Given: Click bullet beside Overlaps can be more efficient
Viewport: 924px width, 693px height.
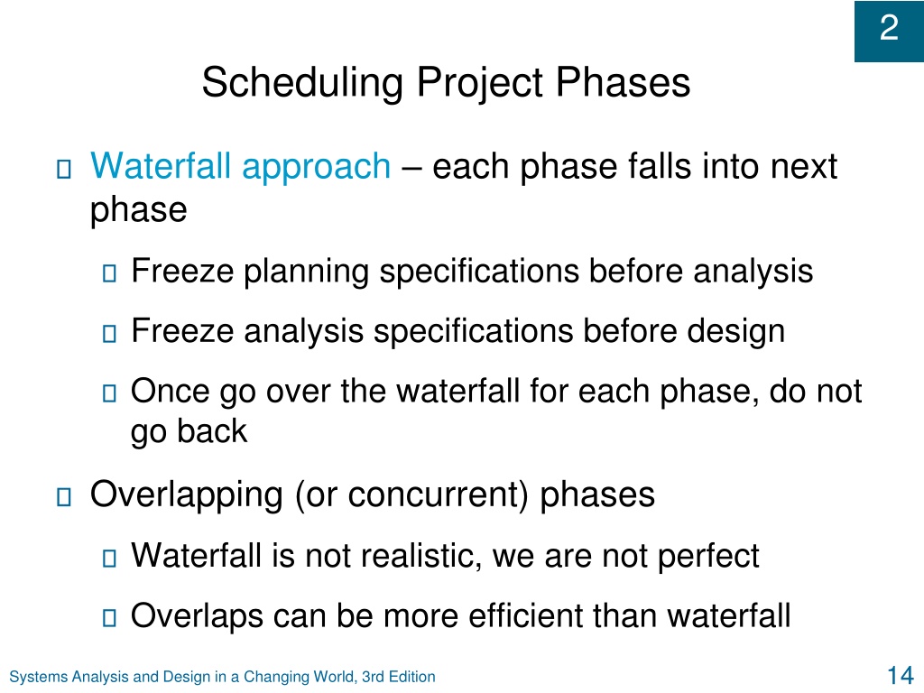Looking at the screenshot, I should pyautogui.click(x=109, y=617).
